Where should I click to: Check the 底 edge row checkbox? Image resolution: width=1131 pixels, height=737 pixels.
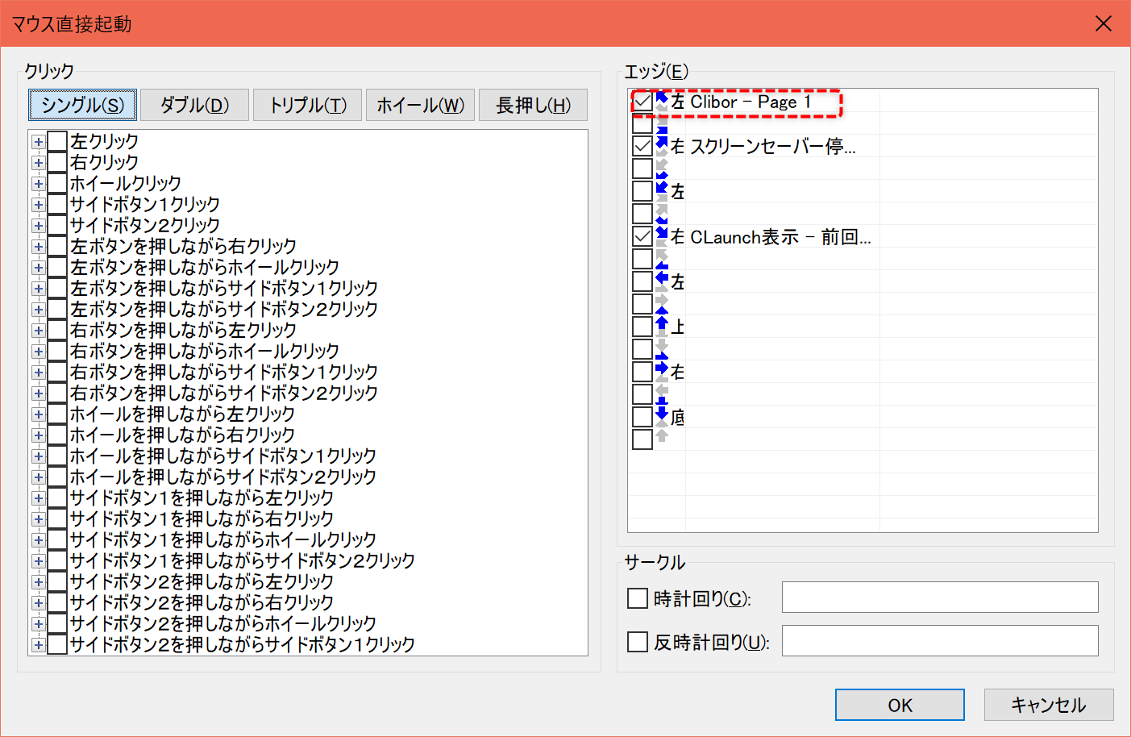(x=642, y=417)
